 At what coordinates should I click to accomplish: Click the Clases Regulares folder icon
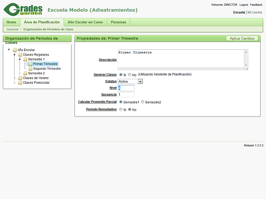[x=20, y=55]
